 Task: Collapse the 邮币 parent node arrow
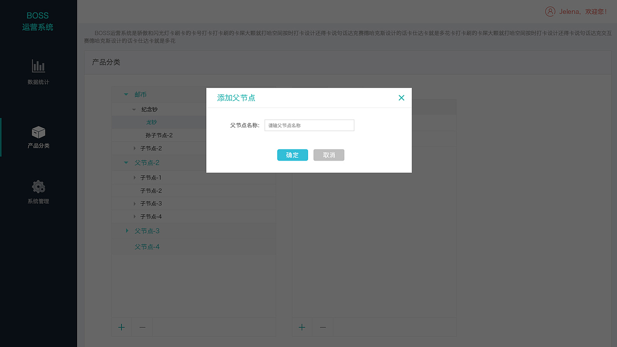pyautogui.click(x=126, y=94)
